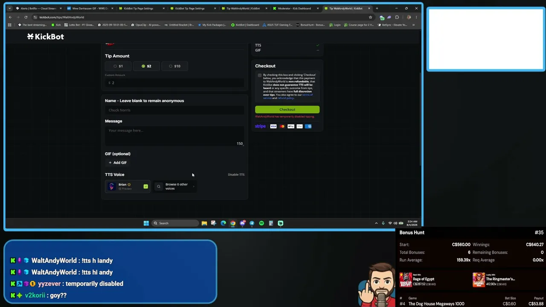Click the taskbar Search box
546x307 pixels.
point(175,223)
